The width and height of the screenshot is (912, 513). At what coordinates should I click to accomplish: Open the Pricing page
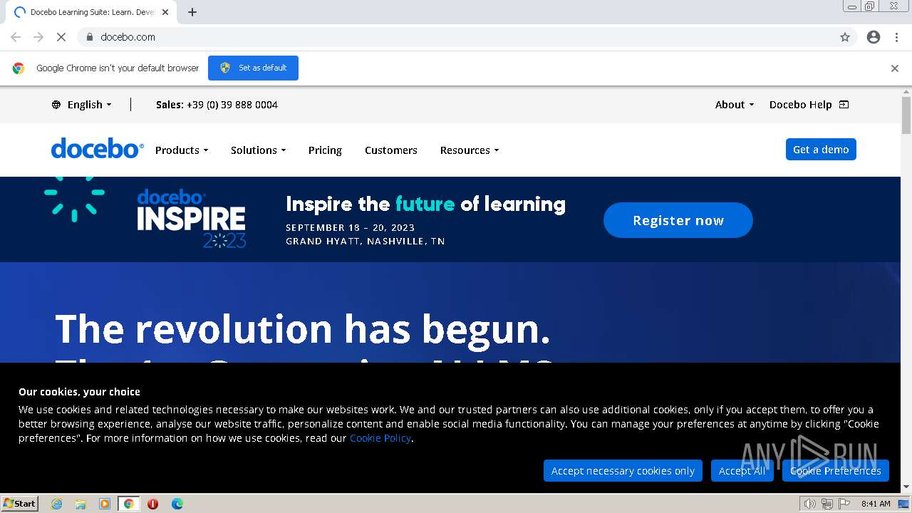click(325, 150)
